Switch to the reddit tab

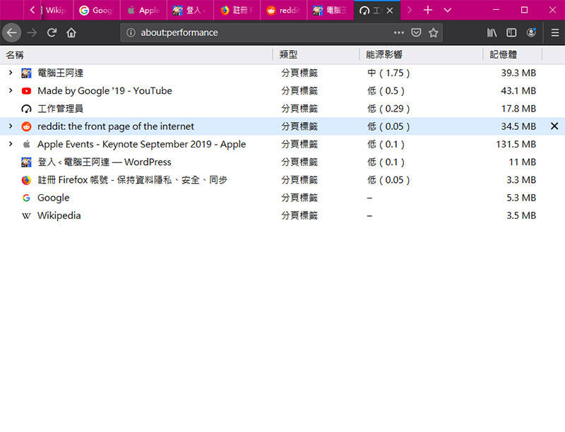click(x=284, y=11)
